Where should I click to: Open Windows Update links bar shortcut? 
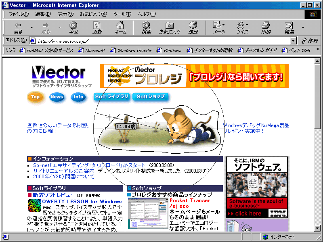click(130, 50)
